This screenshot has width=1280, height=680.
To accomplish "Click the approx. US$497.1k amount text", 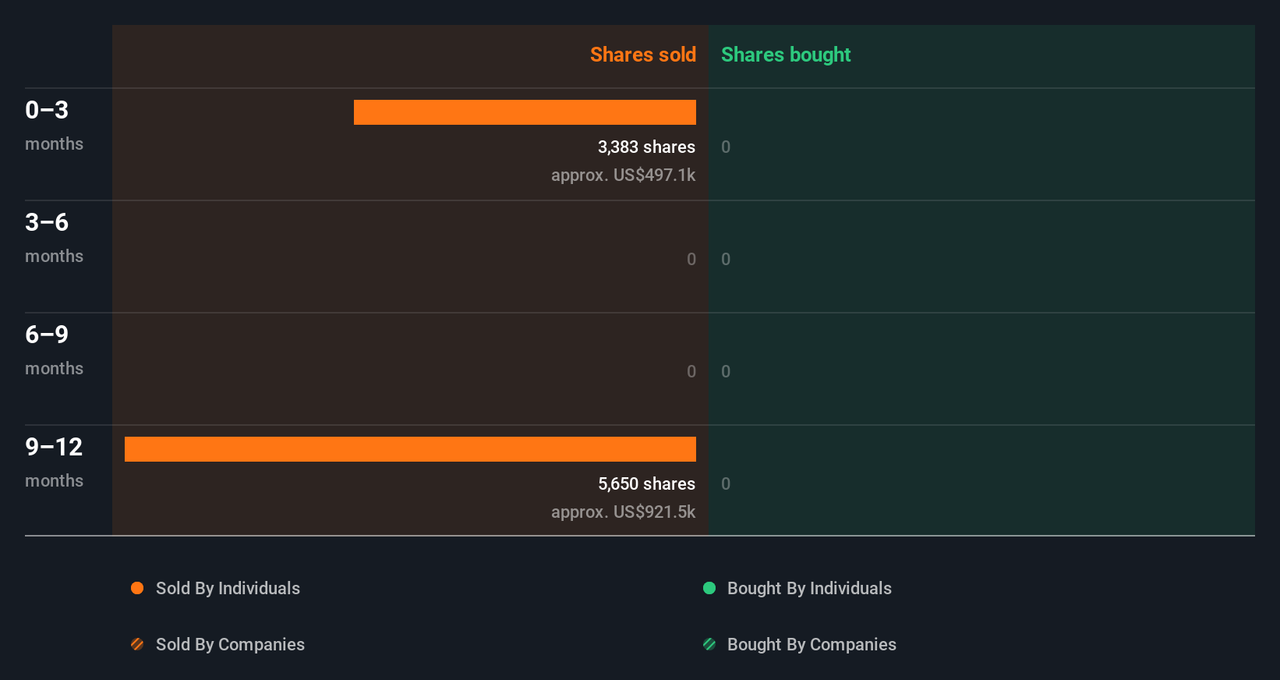I will (623, 175).
